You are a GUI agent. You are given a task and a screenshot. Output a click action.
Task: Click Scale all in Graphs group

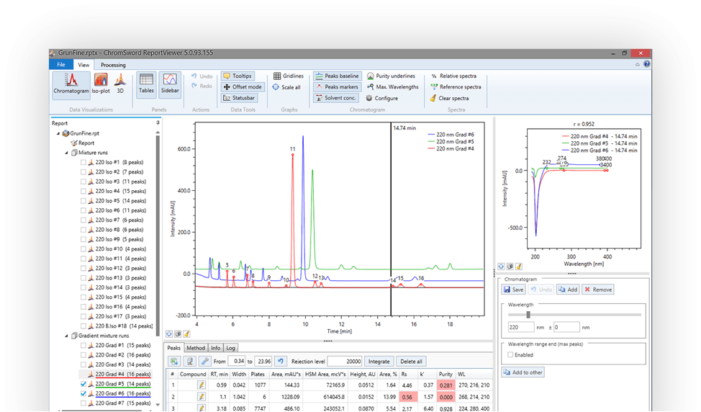(286, 87)
